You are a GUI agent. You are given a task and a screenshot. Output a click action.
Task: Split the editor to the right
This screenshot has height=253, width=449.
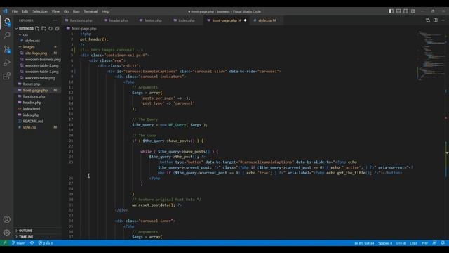tap(435, 20)
